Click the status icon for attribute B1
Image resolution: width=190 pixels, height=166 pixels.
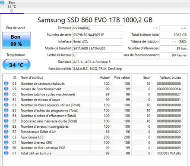pyautogui.click(x=6, y=100)
